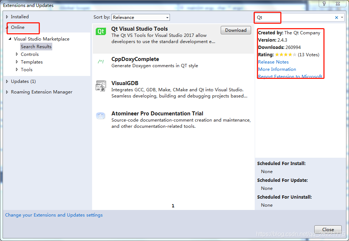Click the VisualGDB extension icon
The image size is (349, 241).
(101, 86)
